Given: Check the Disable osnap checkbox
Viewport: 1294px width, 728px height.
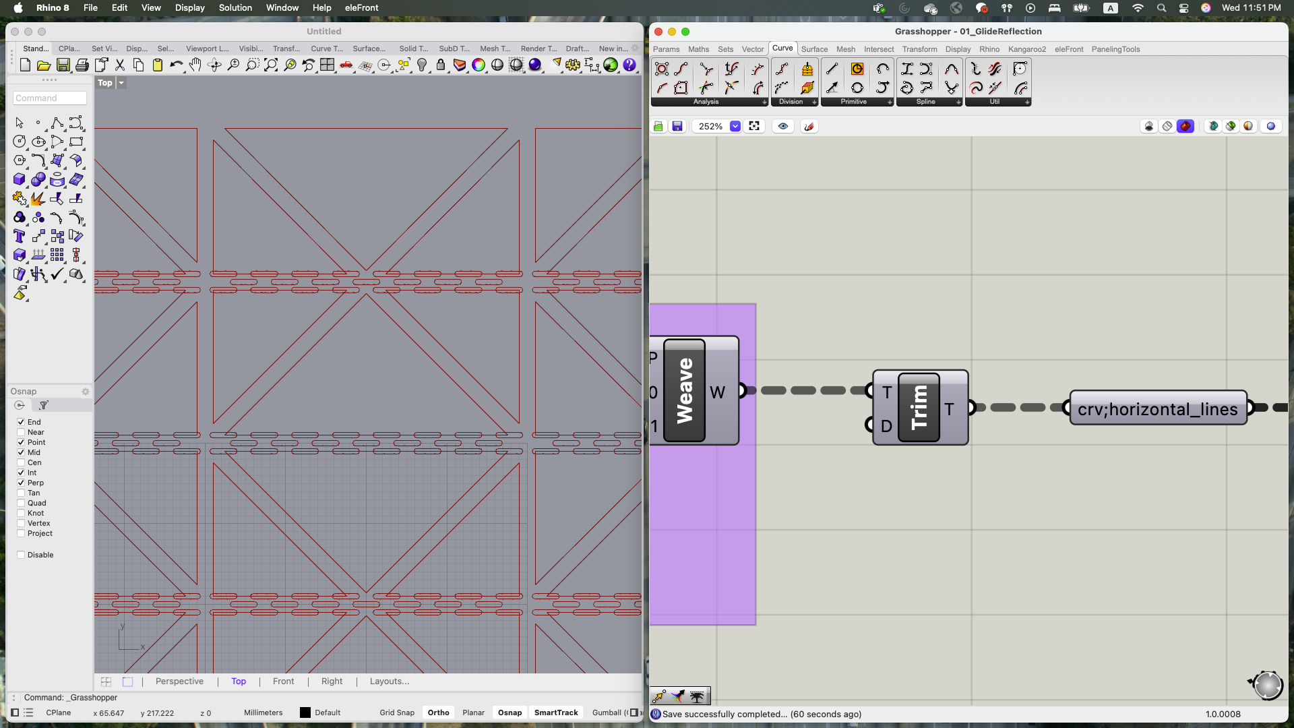Looking at the screenshot, I should click(21, 555).
